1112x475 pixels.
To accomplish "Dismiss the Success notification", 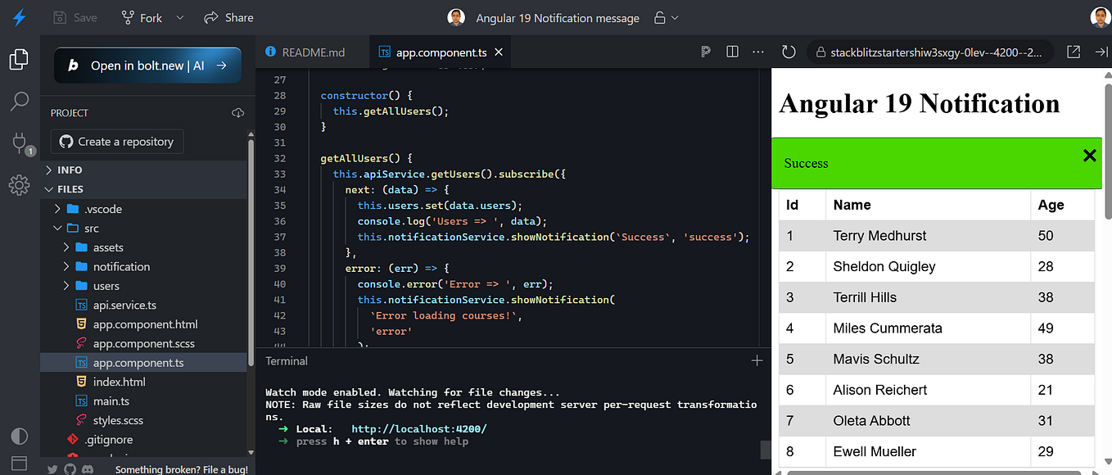I will 1089,155.
